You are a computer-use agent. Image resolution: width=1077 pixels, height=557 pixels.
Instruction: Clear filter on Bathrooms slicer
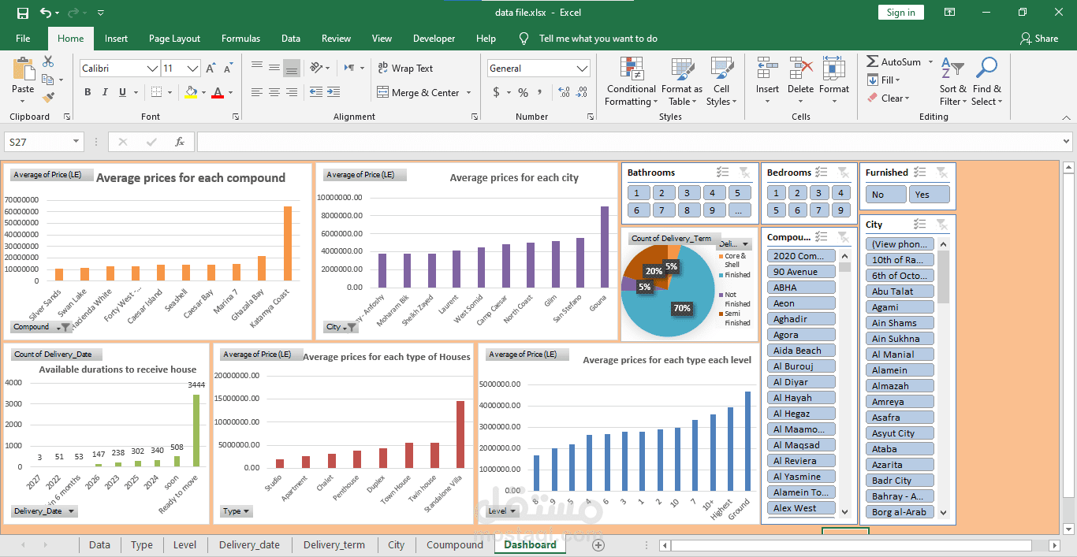[x=743, y=173]
